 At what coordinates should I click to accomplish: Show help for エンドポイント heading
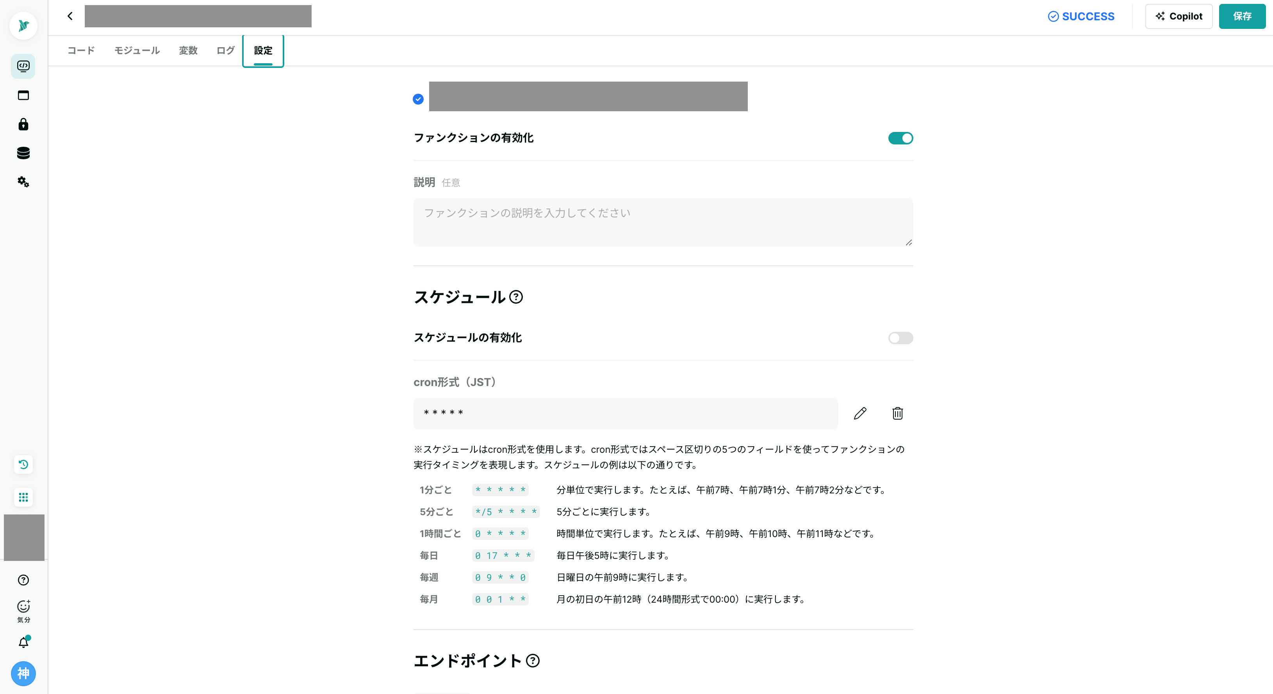tap(533, 660)
